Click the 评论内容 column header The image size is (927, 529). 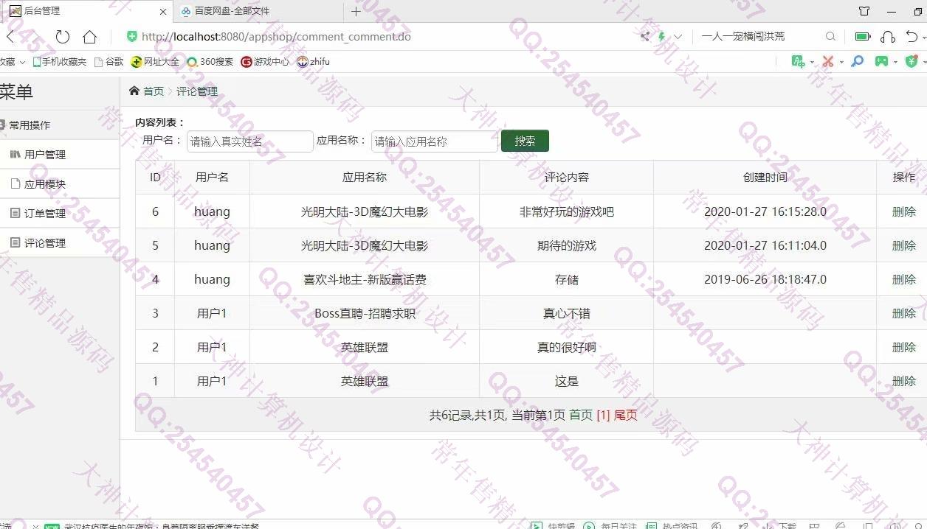pos(567,178)
